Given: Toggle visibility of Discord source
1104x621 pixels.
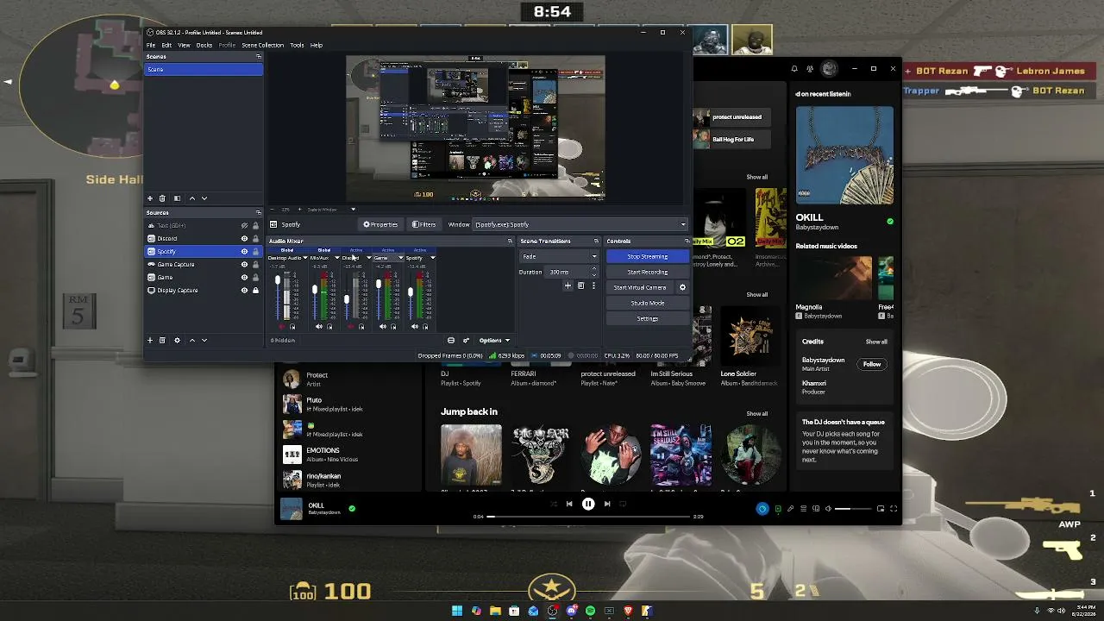Looking at the screenshot, I should coord(244,239).
